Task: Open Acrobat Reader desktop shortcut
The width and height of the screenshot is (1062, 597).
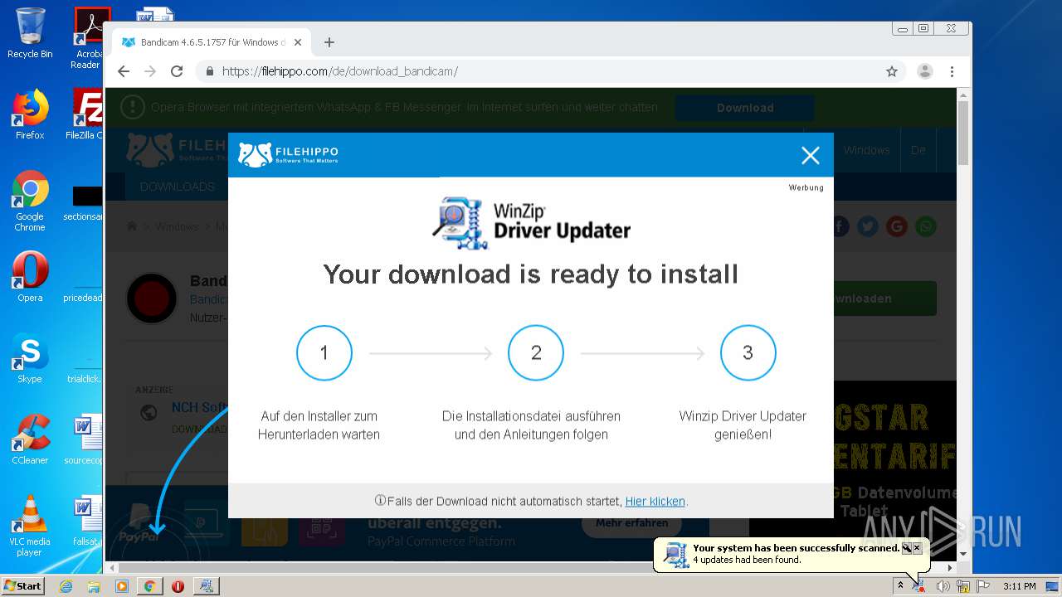Action: [89, 38]
